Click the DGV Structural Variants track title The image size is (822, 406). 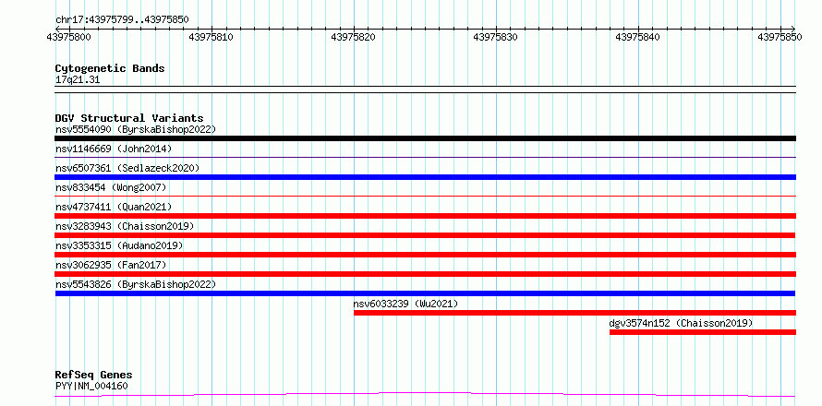point(129,118)
